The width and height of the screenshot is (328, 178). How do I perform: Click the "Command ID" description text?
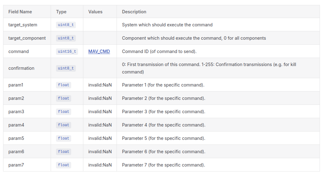click(159, 51)
